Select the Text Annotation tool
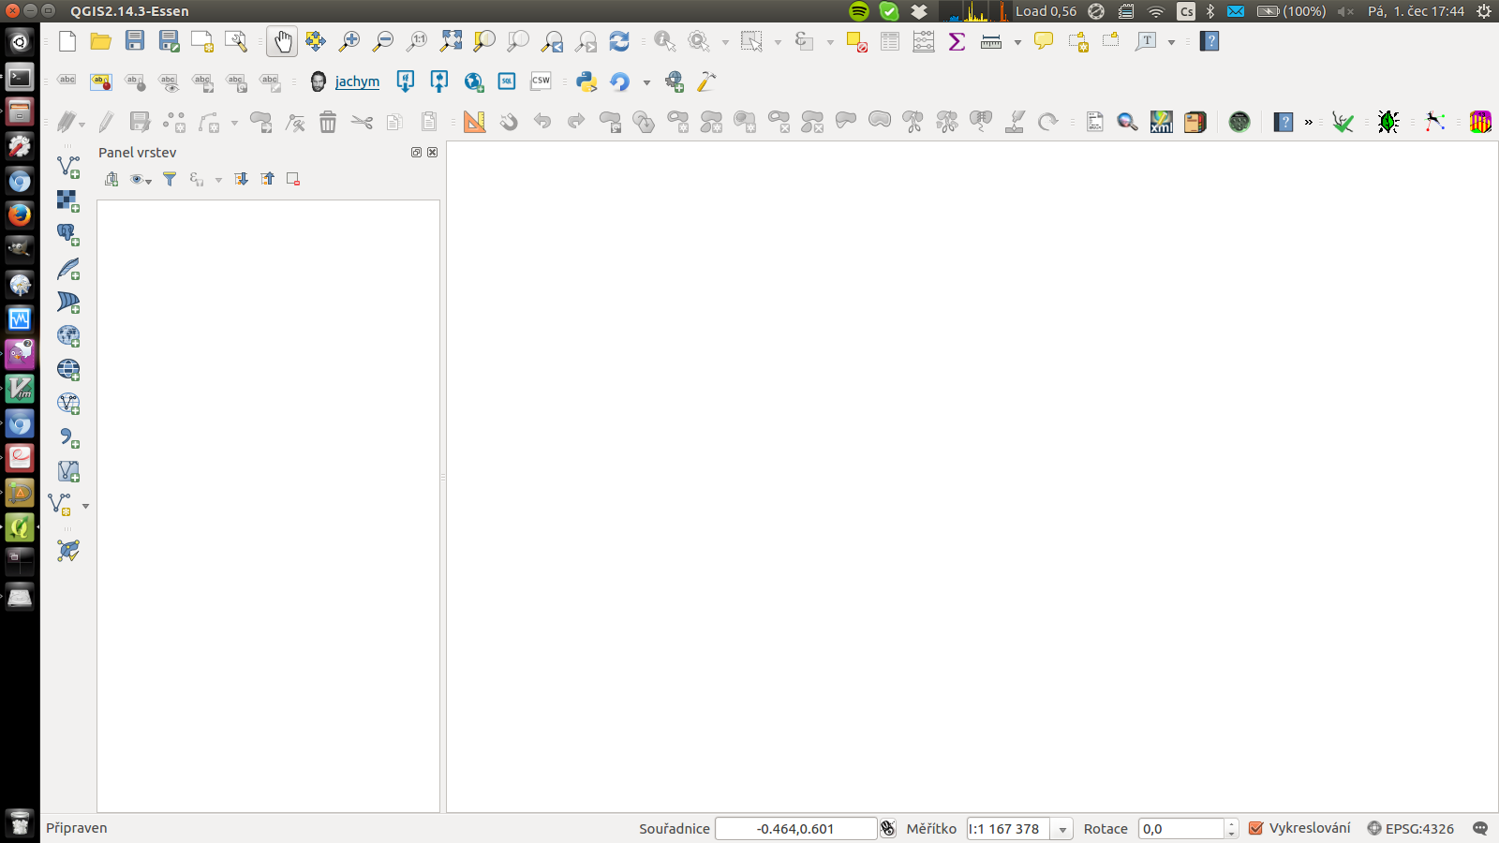Viewport: 1499px width, 843px height. (x=1146, y=41)
